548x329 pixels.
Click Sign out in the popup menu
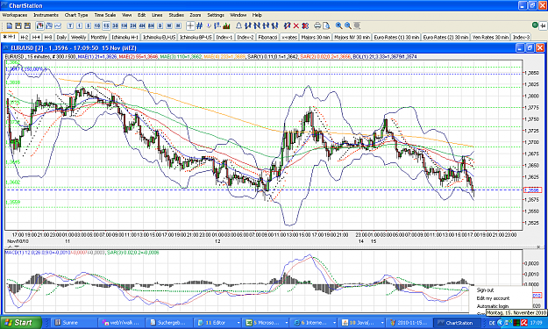[485, 290]
